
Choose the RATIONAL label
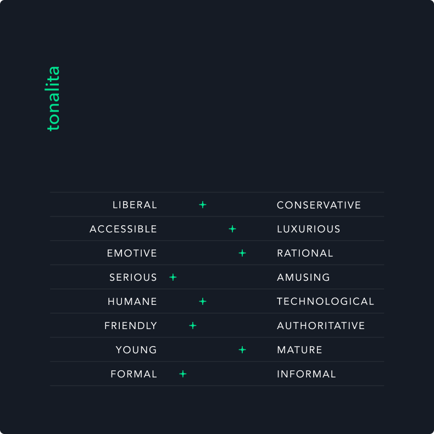tap(305, 253)
